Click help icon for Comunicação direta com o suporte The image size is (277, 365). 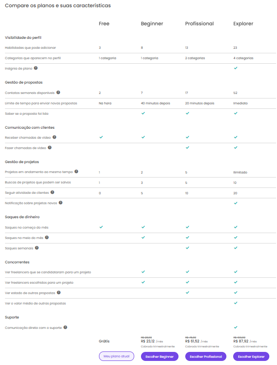point(66,327)
